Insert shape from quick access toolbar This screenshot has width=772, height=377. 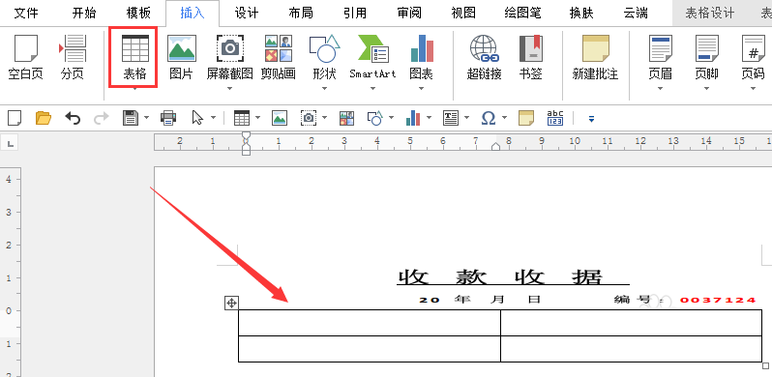click(x=374, y=118)
